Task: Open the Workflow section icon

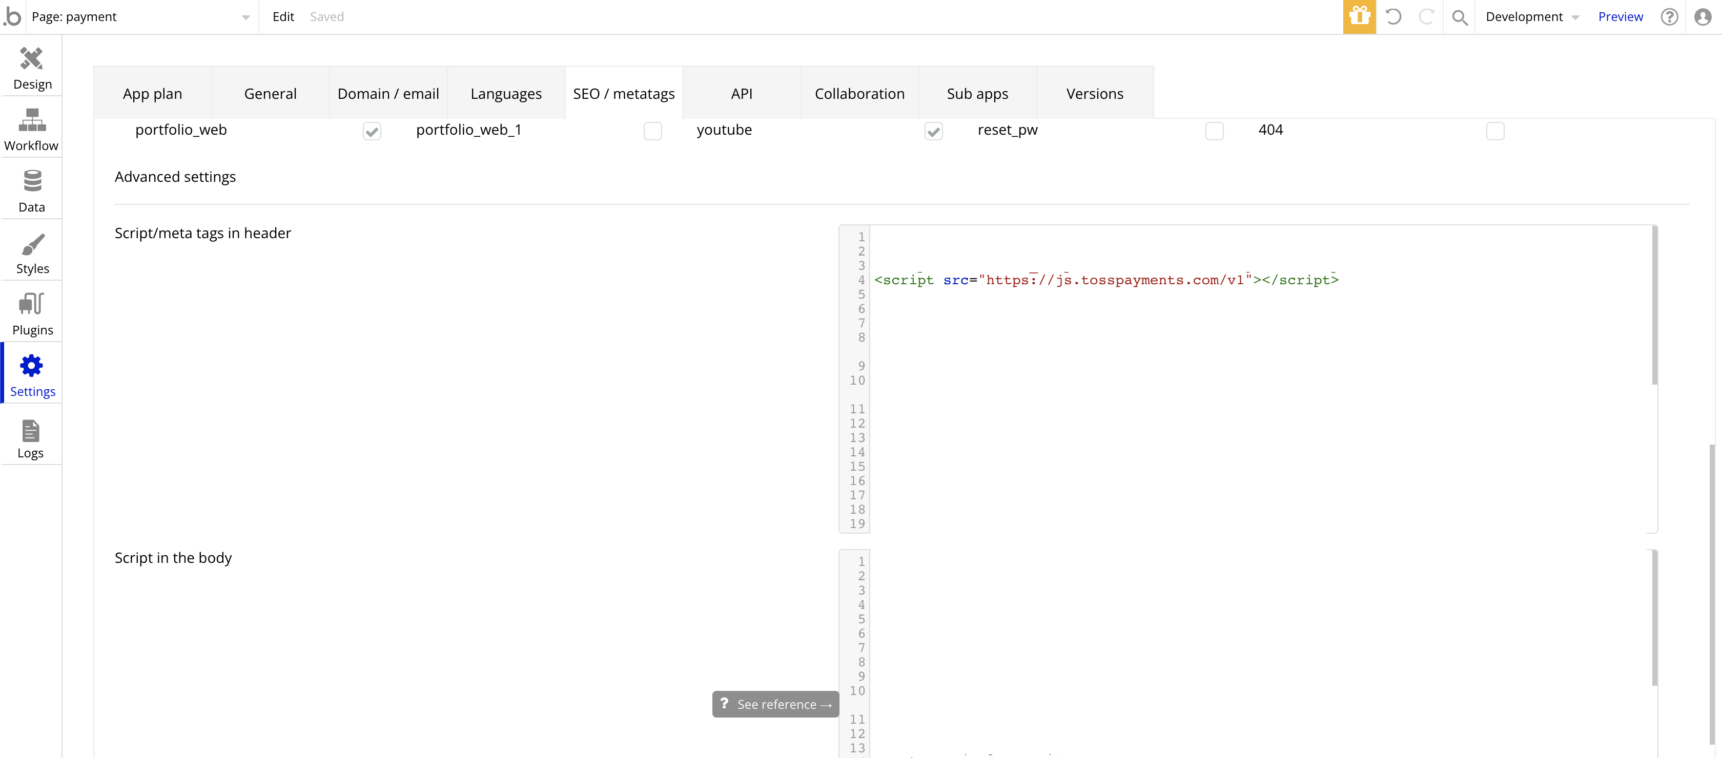Action: point(32,119)
